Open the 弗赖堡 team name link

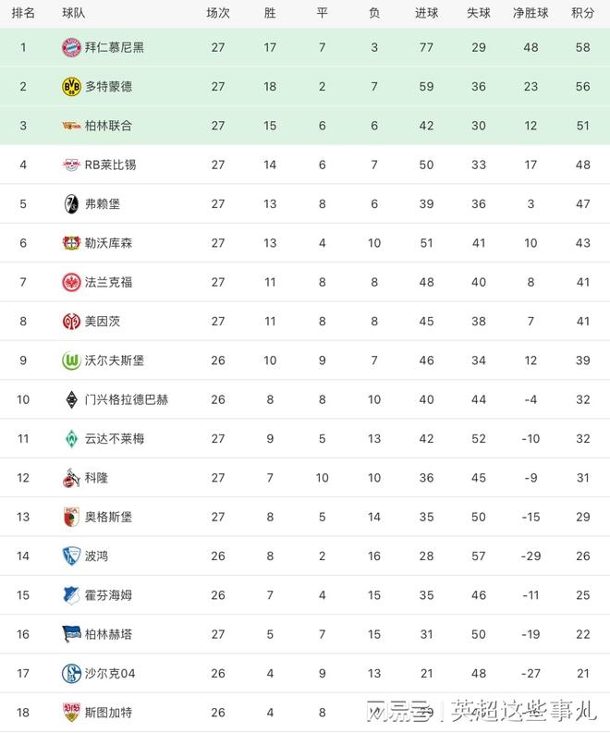click(x=102, y=203)
